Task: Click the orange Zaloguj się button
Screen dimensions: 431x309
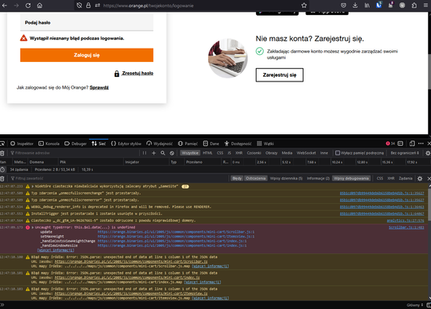Action: tap(86, 55)
